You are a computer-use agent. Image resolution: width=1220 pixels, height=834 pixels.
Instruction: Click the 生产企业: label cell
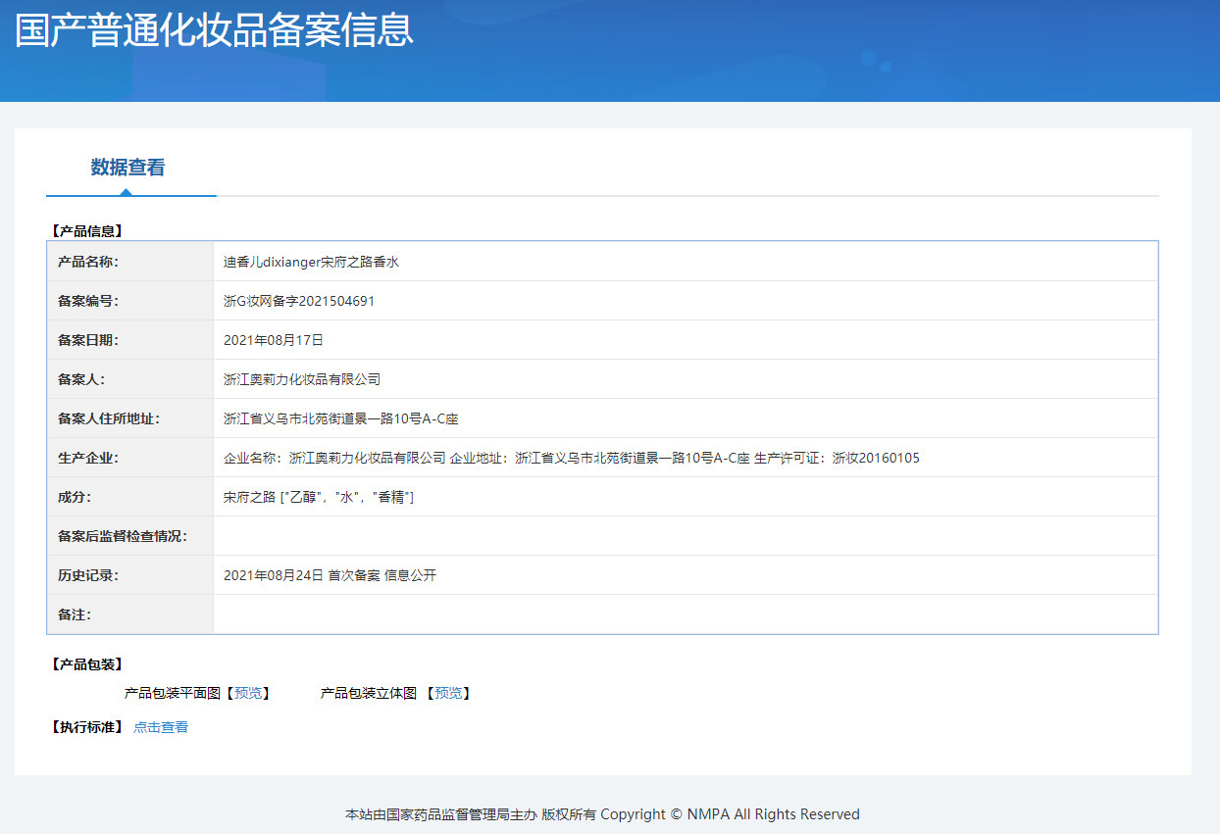click(x=130, y=458)
